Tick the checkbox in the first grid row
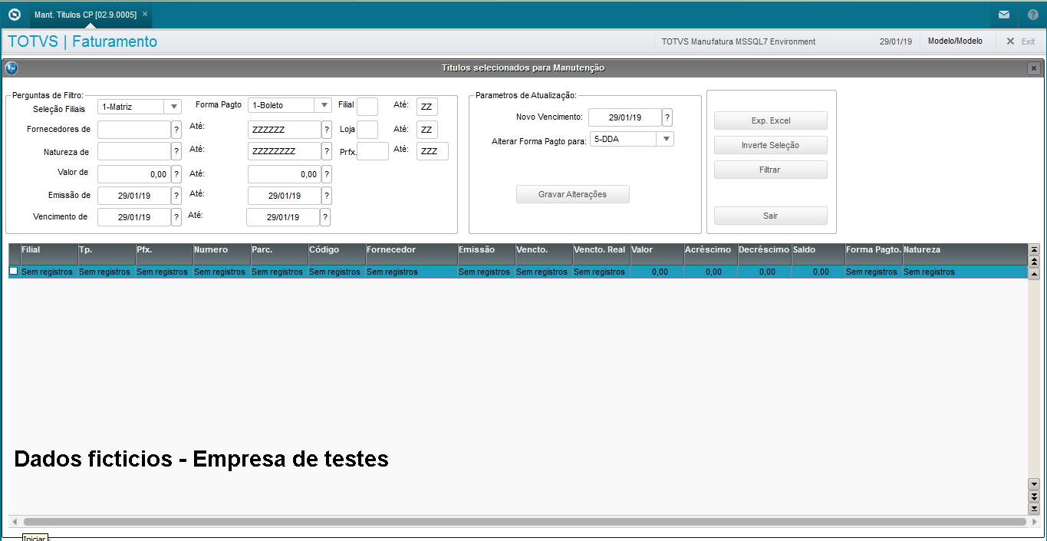 pos(13,272)
